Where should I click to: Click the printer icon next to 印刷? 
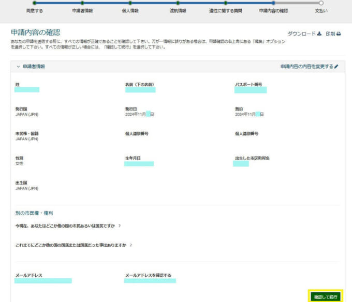pos(339,34)
